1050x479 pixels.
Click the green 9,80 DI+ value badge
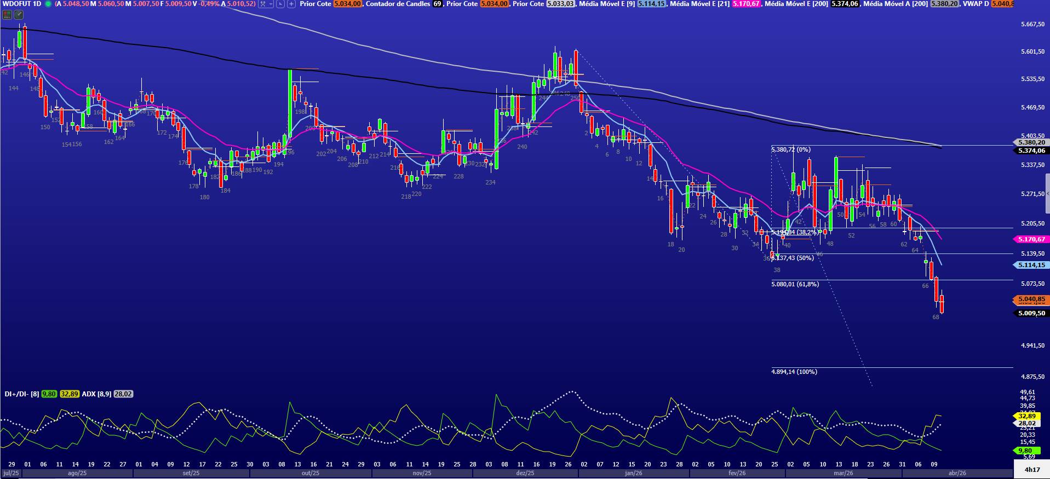click(49, 394)
